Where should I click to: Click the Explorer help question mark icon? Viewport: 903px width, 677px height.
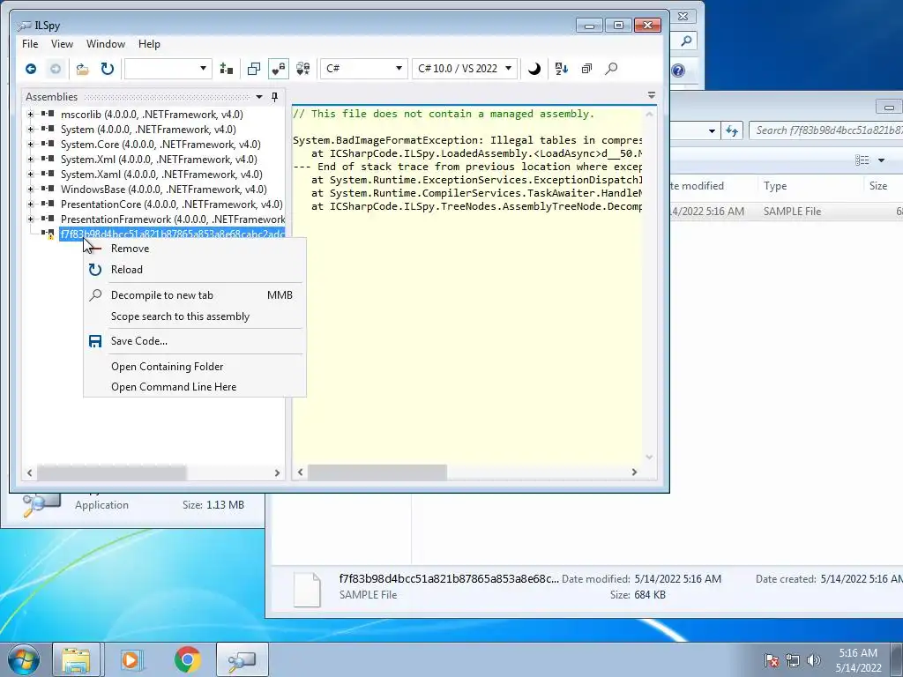tap(678, 71)
